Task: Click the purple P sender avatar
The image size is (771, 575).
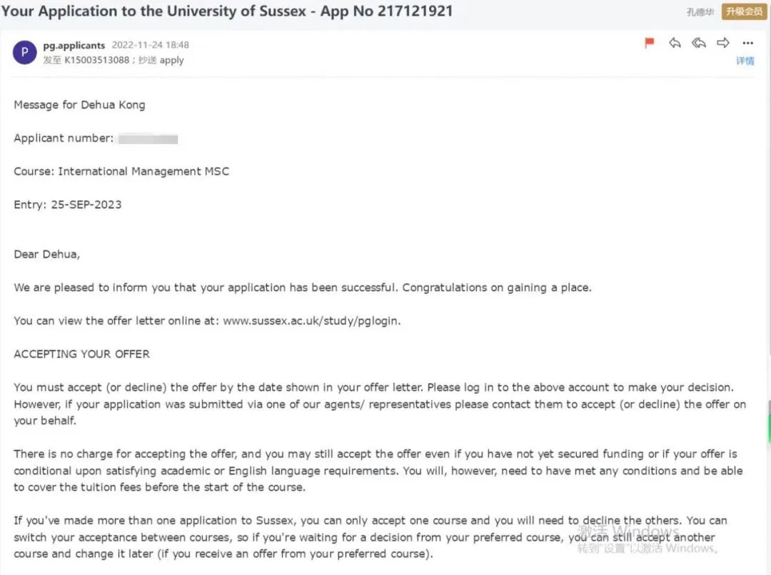Action: pos(25,52)
